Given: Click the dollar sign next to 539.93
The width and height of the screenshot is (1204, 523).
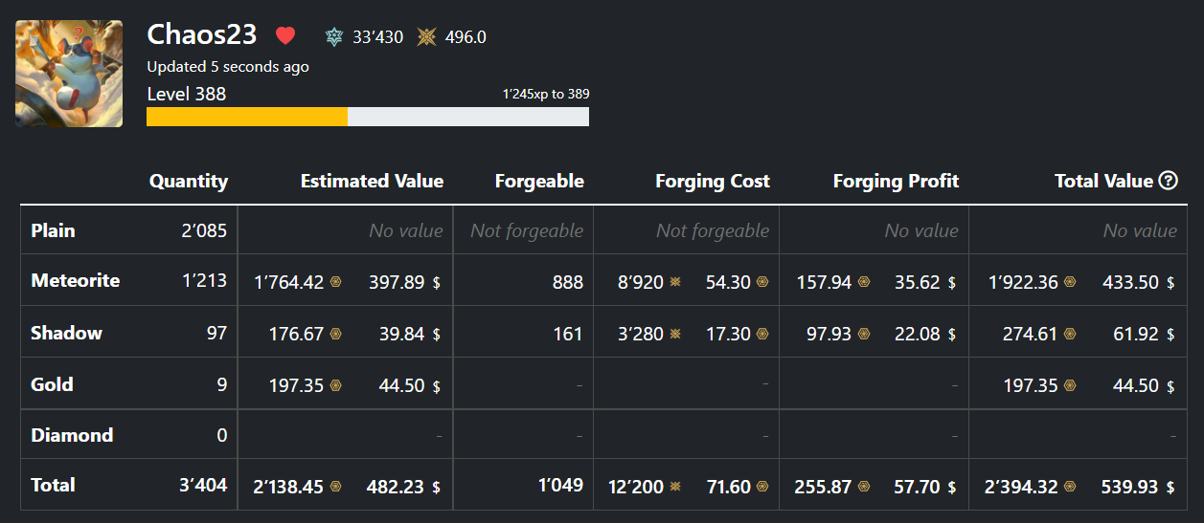Looking at the screenshot, I should [1170, 488].
